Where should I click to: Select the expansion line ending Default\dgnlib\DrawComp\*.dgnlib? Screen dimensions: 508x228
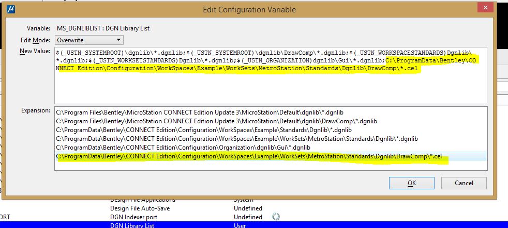coord(216,121)
